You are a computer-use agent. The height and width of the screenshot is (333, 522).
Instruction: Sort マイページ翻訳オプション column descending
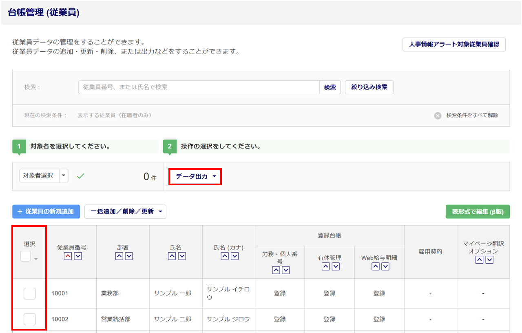[x=489, y=260]
